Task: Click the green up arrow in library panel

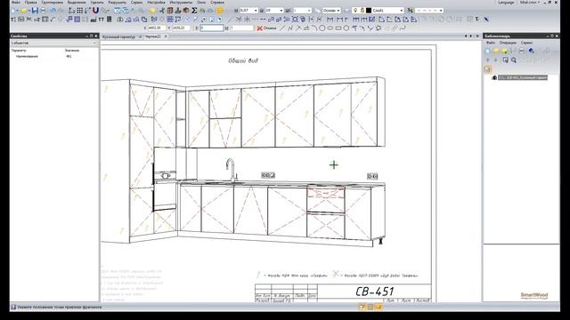Action: pyautogui.click(x=487, y=60)
